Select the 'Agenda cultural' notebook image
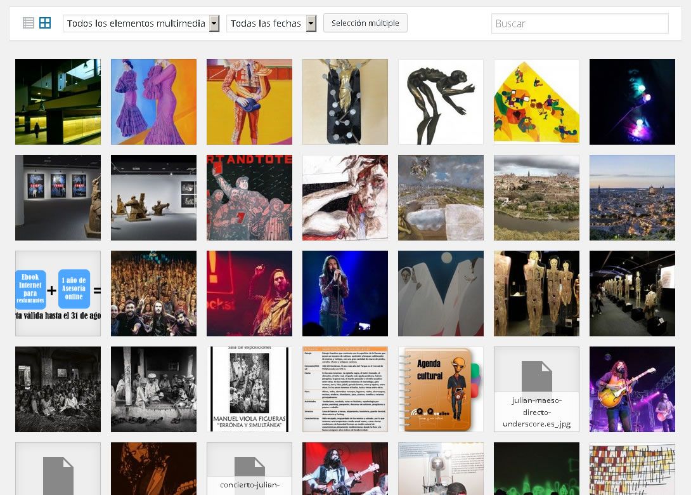This screenshot has height=495, width=691. tap(441, 389)
